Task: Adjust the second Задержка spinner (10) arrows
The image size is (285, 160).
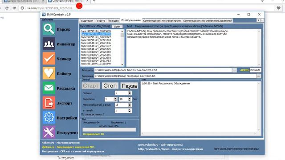Action: tap(130, 99)
